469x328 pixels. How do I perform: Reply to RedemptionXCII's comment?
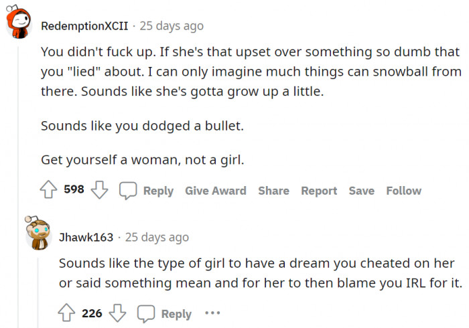(158, 191)
